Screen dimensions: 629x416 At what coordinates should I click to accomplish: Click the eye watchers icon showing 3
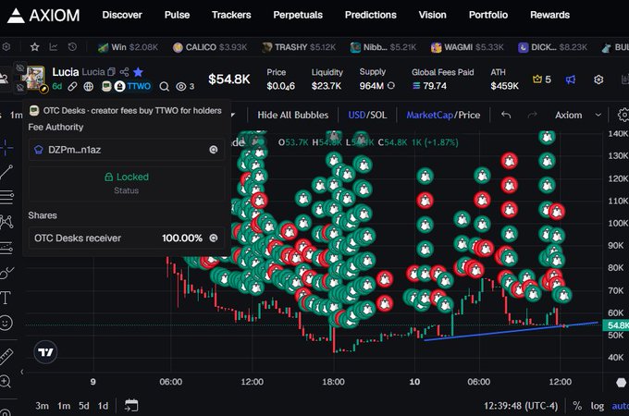coord(185,86)
